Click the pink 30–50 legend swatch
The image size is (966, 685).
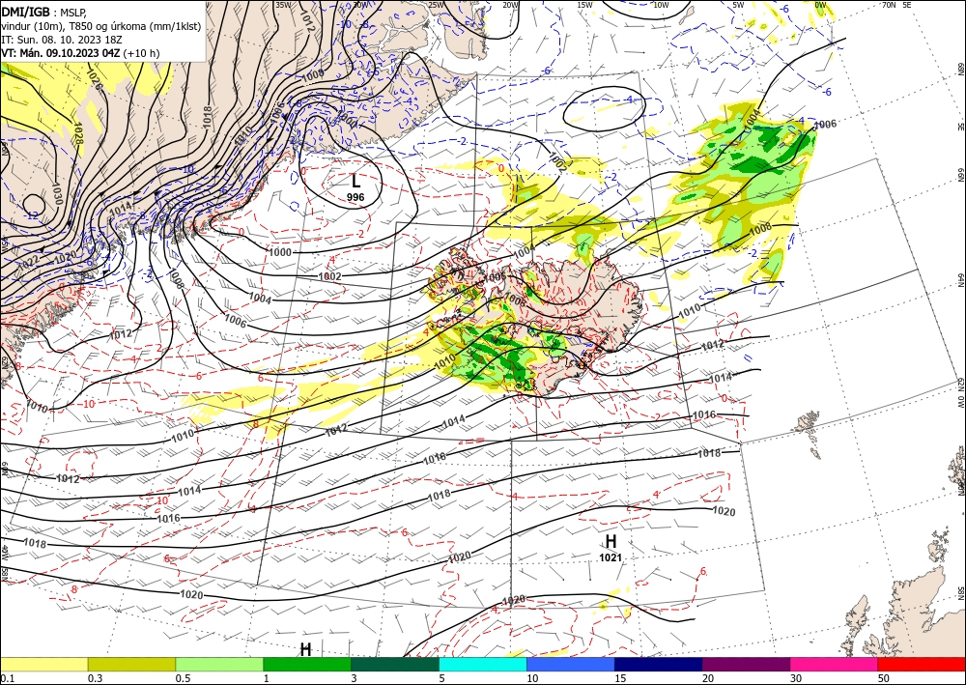(835, 664)
